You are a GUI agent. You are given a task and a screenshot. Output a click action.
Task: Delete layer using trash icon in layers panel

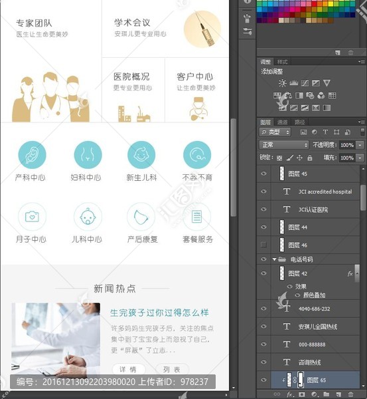point(350,394)
